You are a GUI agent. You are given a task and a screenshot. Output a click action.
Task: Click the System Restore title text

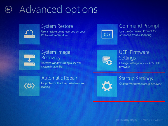[57, 26]
